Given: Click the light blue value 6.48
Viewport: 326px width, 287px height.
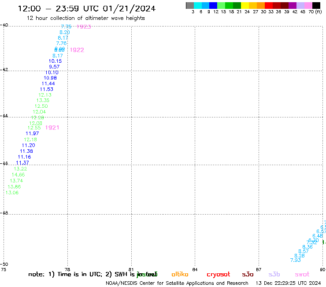Looking at the screenshot, I should coord(318,236).
